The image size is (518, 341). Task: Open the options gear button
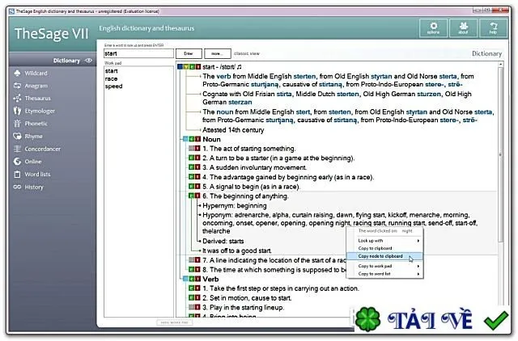(434, 28)
